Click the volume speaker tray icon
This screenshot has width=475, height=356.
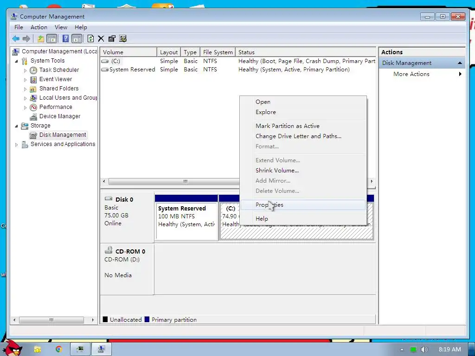click(424, 350)
